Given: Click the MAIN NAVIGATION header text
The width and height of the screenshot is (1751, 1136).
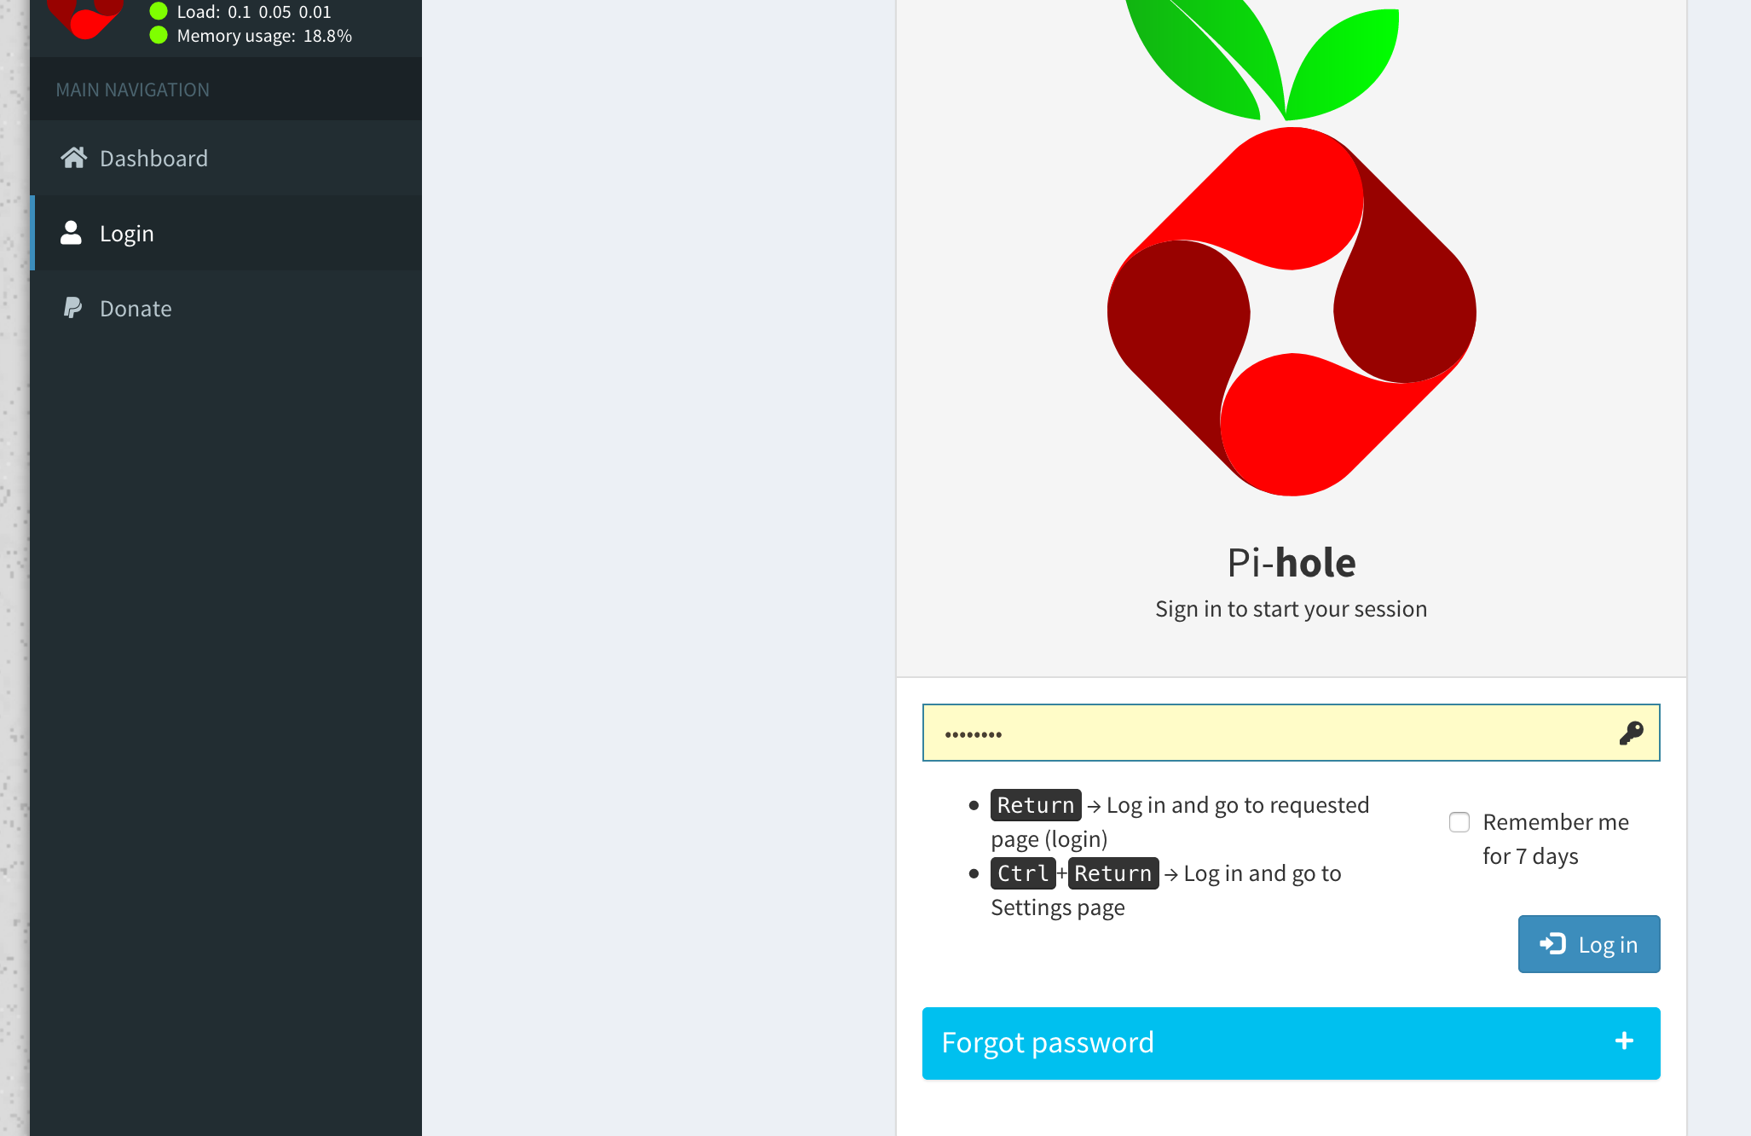Looking at the screenshot, I should [x=133, y=90].
